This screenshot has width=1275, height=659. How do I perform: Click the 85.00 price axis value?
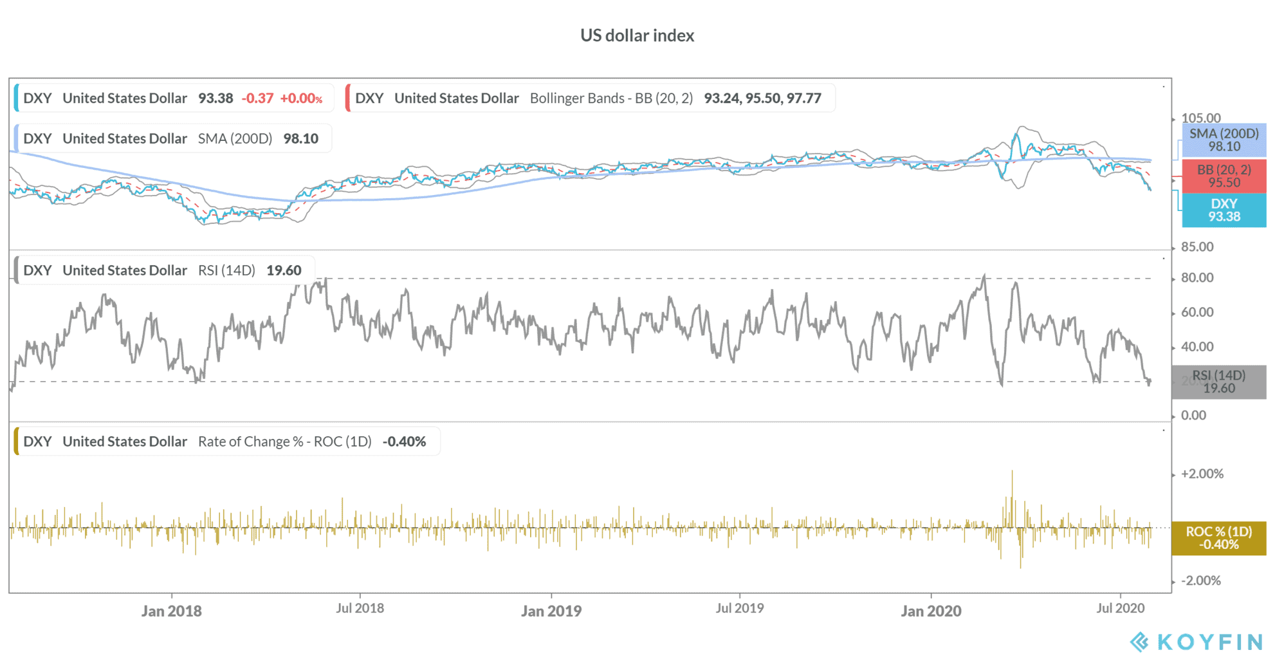[x=1197, y=246]
